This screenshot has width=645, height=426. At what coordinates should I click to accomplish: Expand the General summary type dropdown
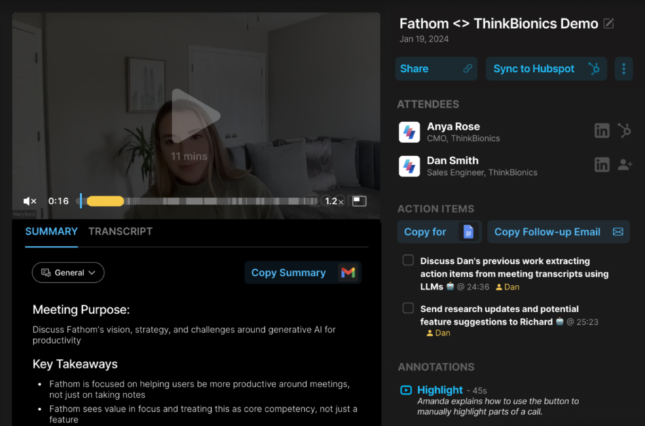click(68, 273)
